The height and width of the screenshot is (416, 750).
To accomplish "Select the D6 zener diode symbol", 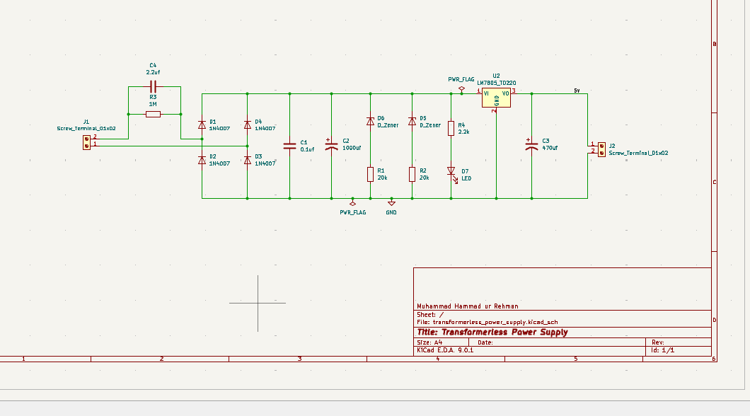I will (x=370, y=122).
